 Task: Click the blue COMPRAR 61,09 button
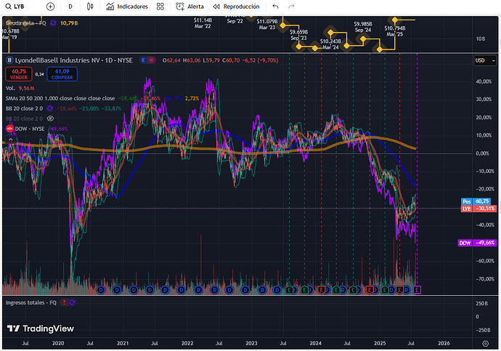tap(62, 74)
